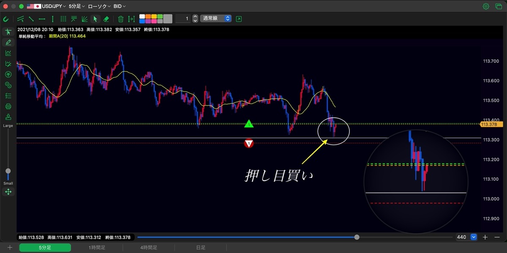Switch to the 日足 tab
Viewport: 507px width, 253px height.
click(x=201, y=248)
